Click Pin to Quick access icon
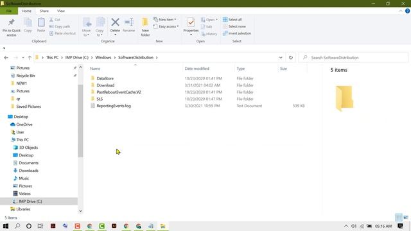411x231 pixels. 12,22
